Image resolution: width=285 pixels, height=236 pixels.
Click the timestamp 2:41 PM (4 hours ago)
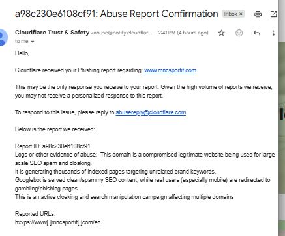[x=183, y=33]
